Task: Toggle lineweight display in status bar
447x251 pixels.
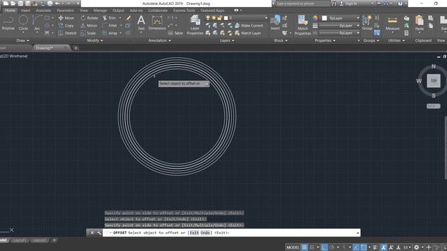Action: click(375, 248)
